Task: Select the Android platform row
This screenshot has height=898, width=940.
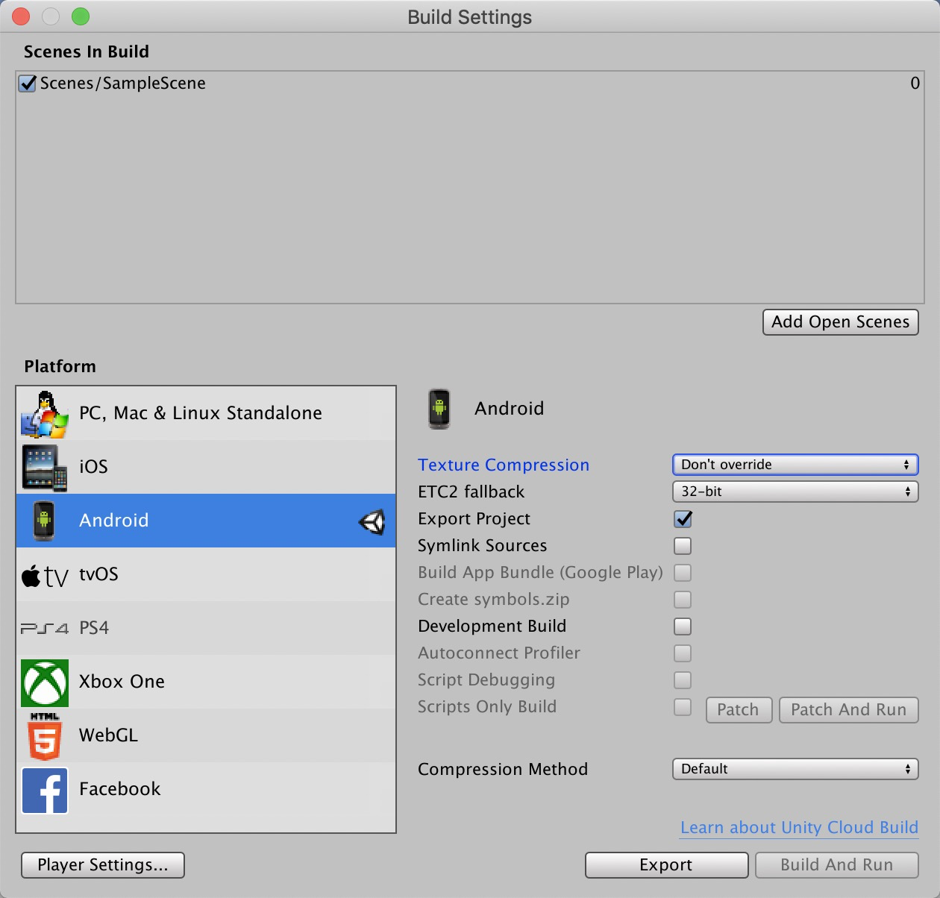Action: click(206, 521)
